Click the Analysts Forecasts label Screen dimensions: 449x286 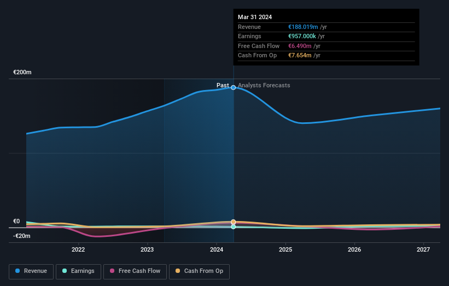click(264, 85)
